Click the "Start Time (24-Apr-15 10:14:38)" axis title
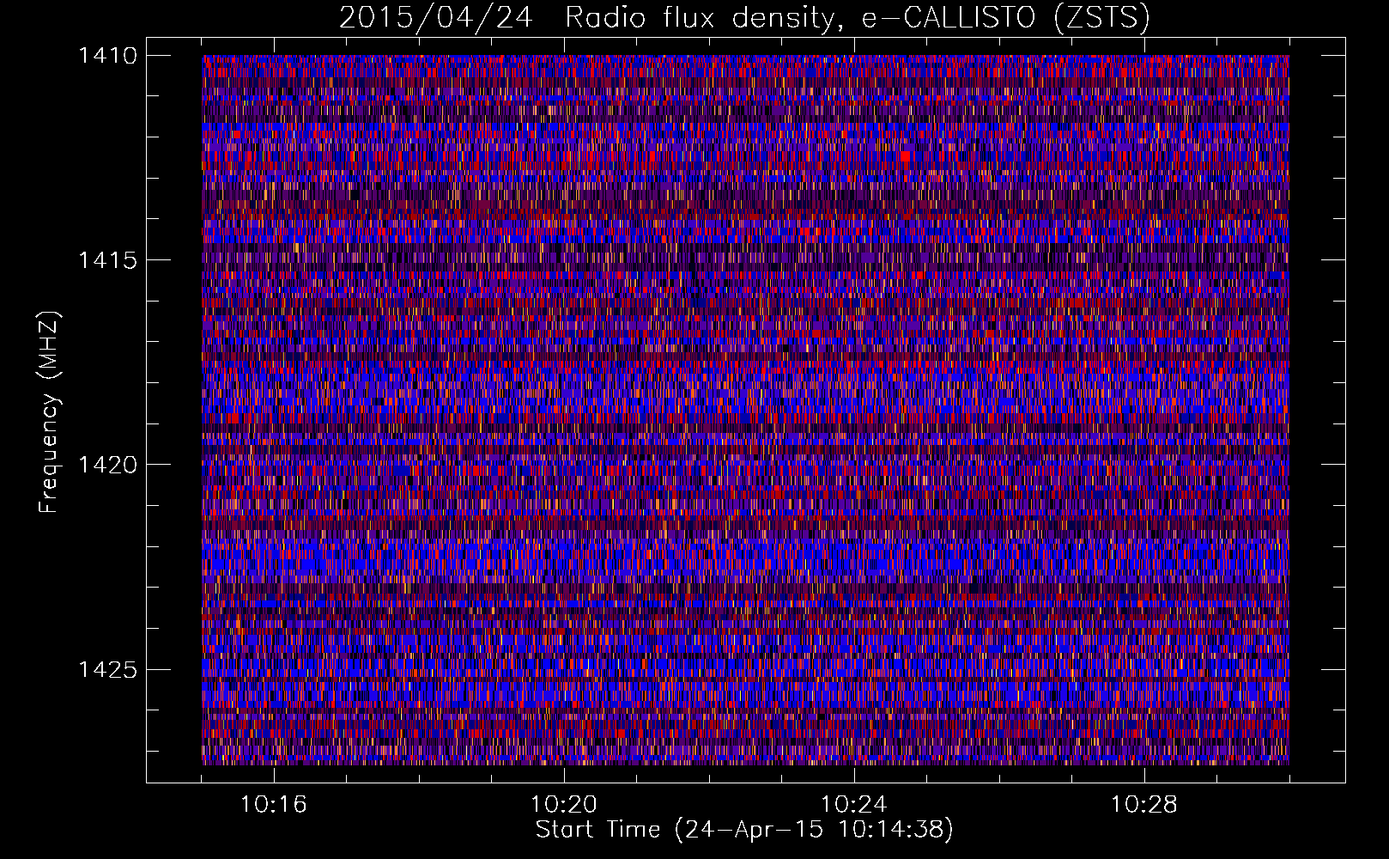 (744, 830)
